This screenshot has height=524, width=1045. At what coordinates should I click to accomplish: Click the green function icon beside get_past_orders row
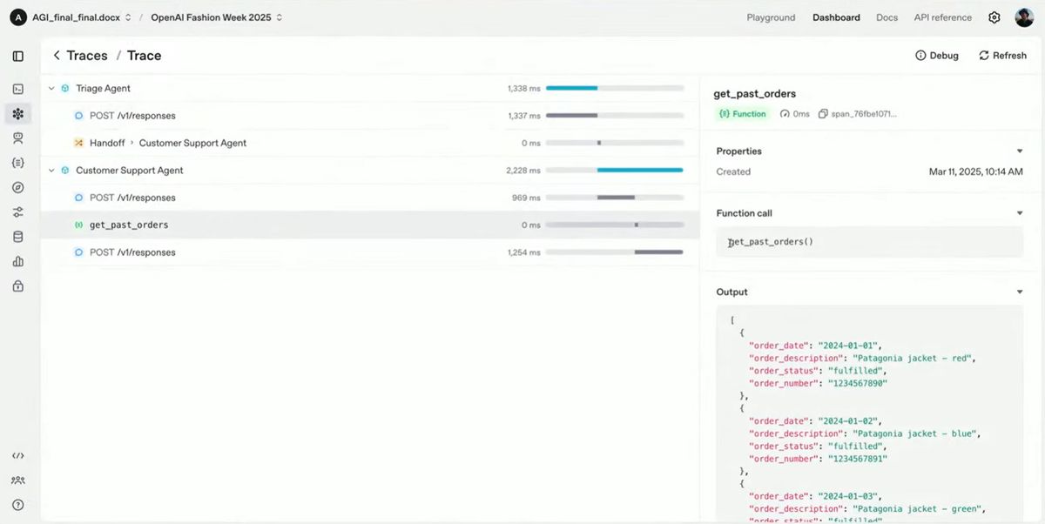[x=78, y=225]
